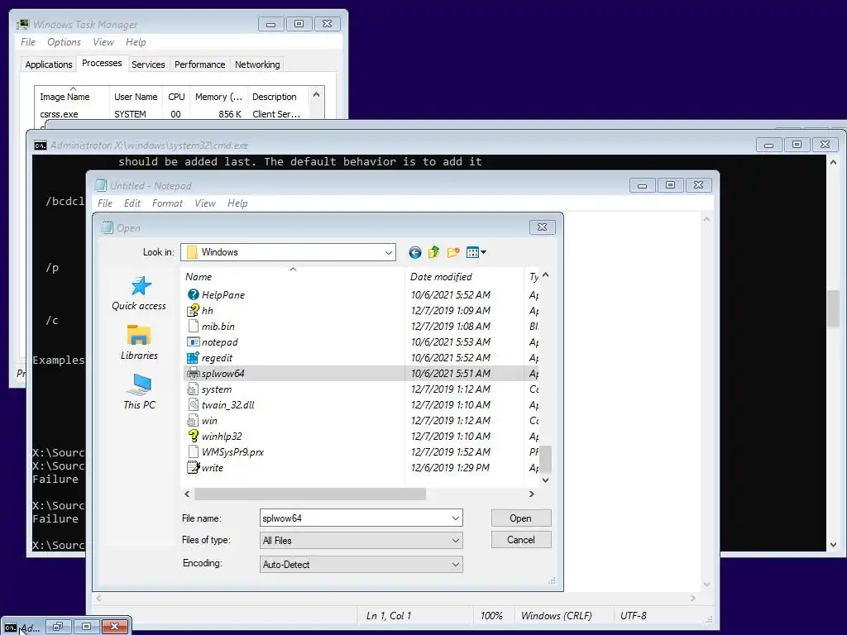Image resolution: width=847 pixels, height=635 pixels.
Task: Open Task Manager Help menu
Action: pyautogui.click(x=136, y=42)
